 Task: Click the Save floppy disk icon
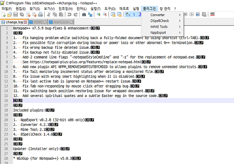16,15
